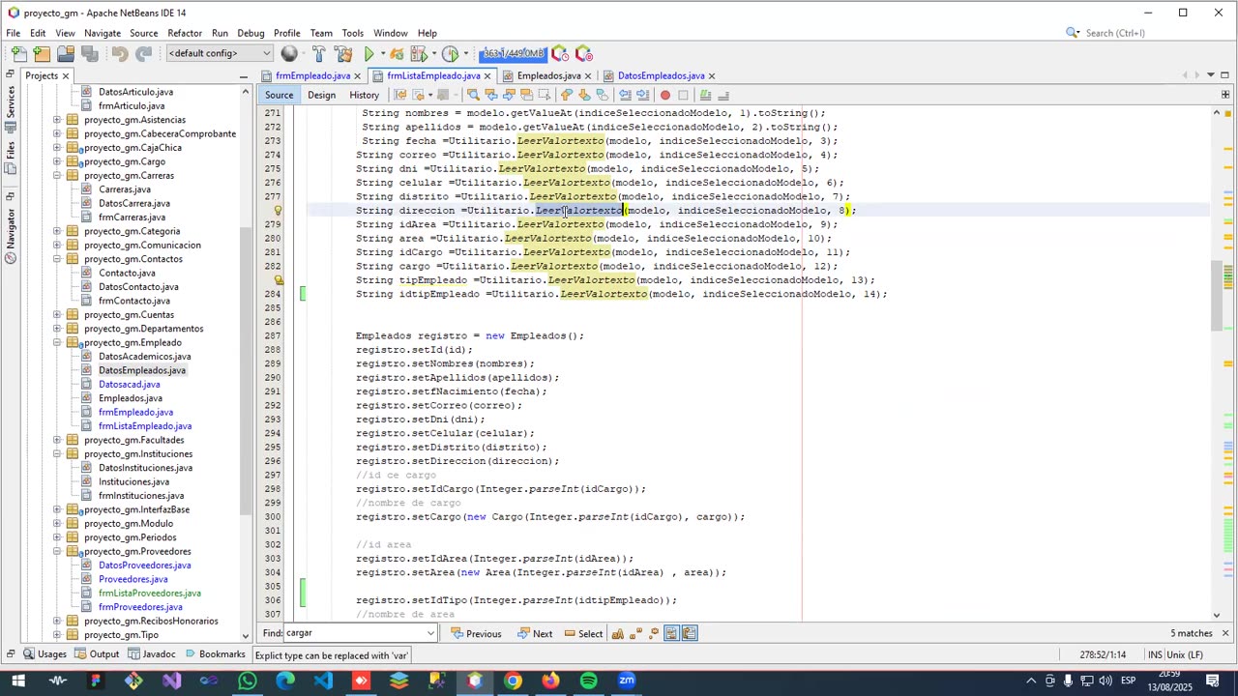The height and width of the screenshot is (696, 1238).
Task: Click the Next button in find bar
Action: click(x=535, y=634)
